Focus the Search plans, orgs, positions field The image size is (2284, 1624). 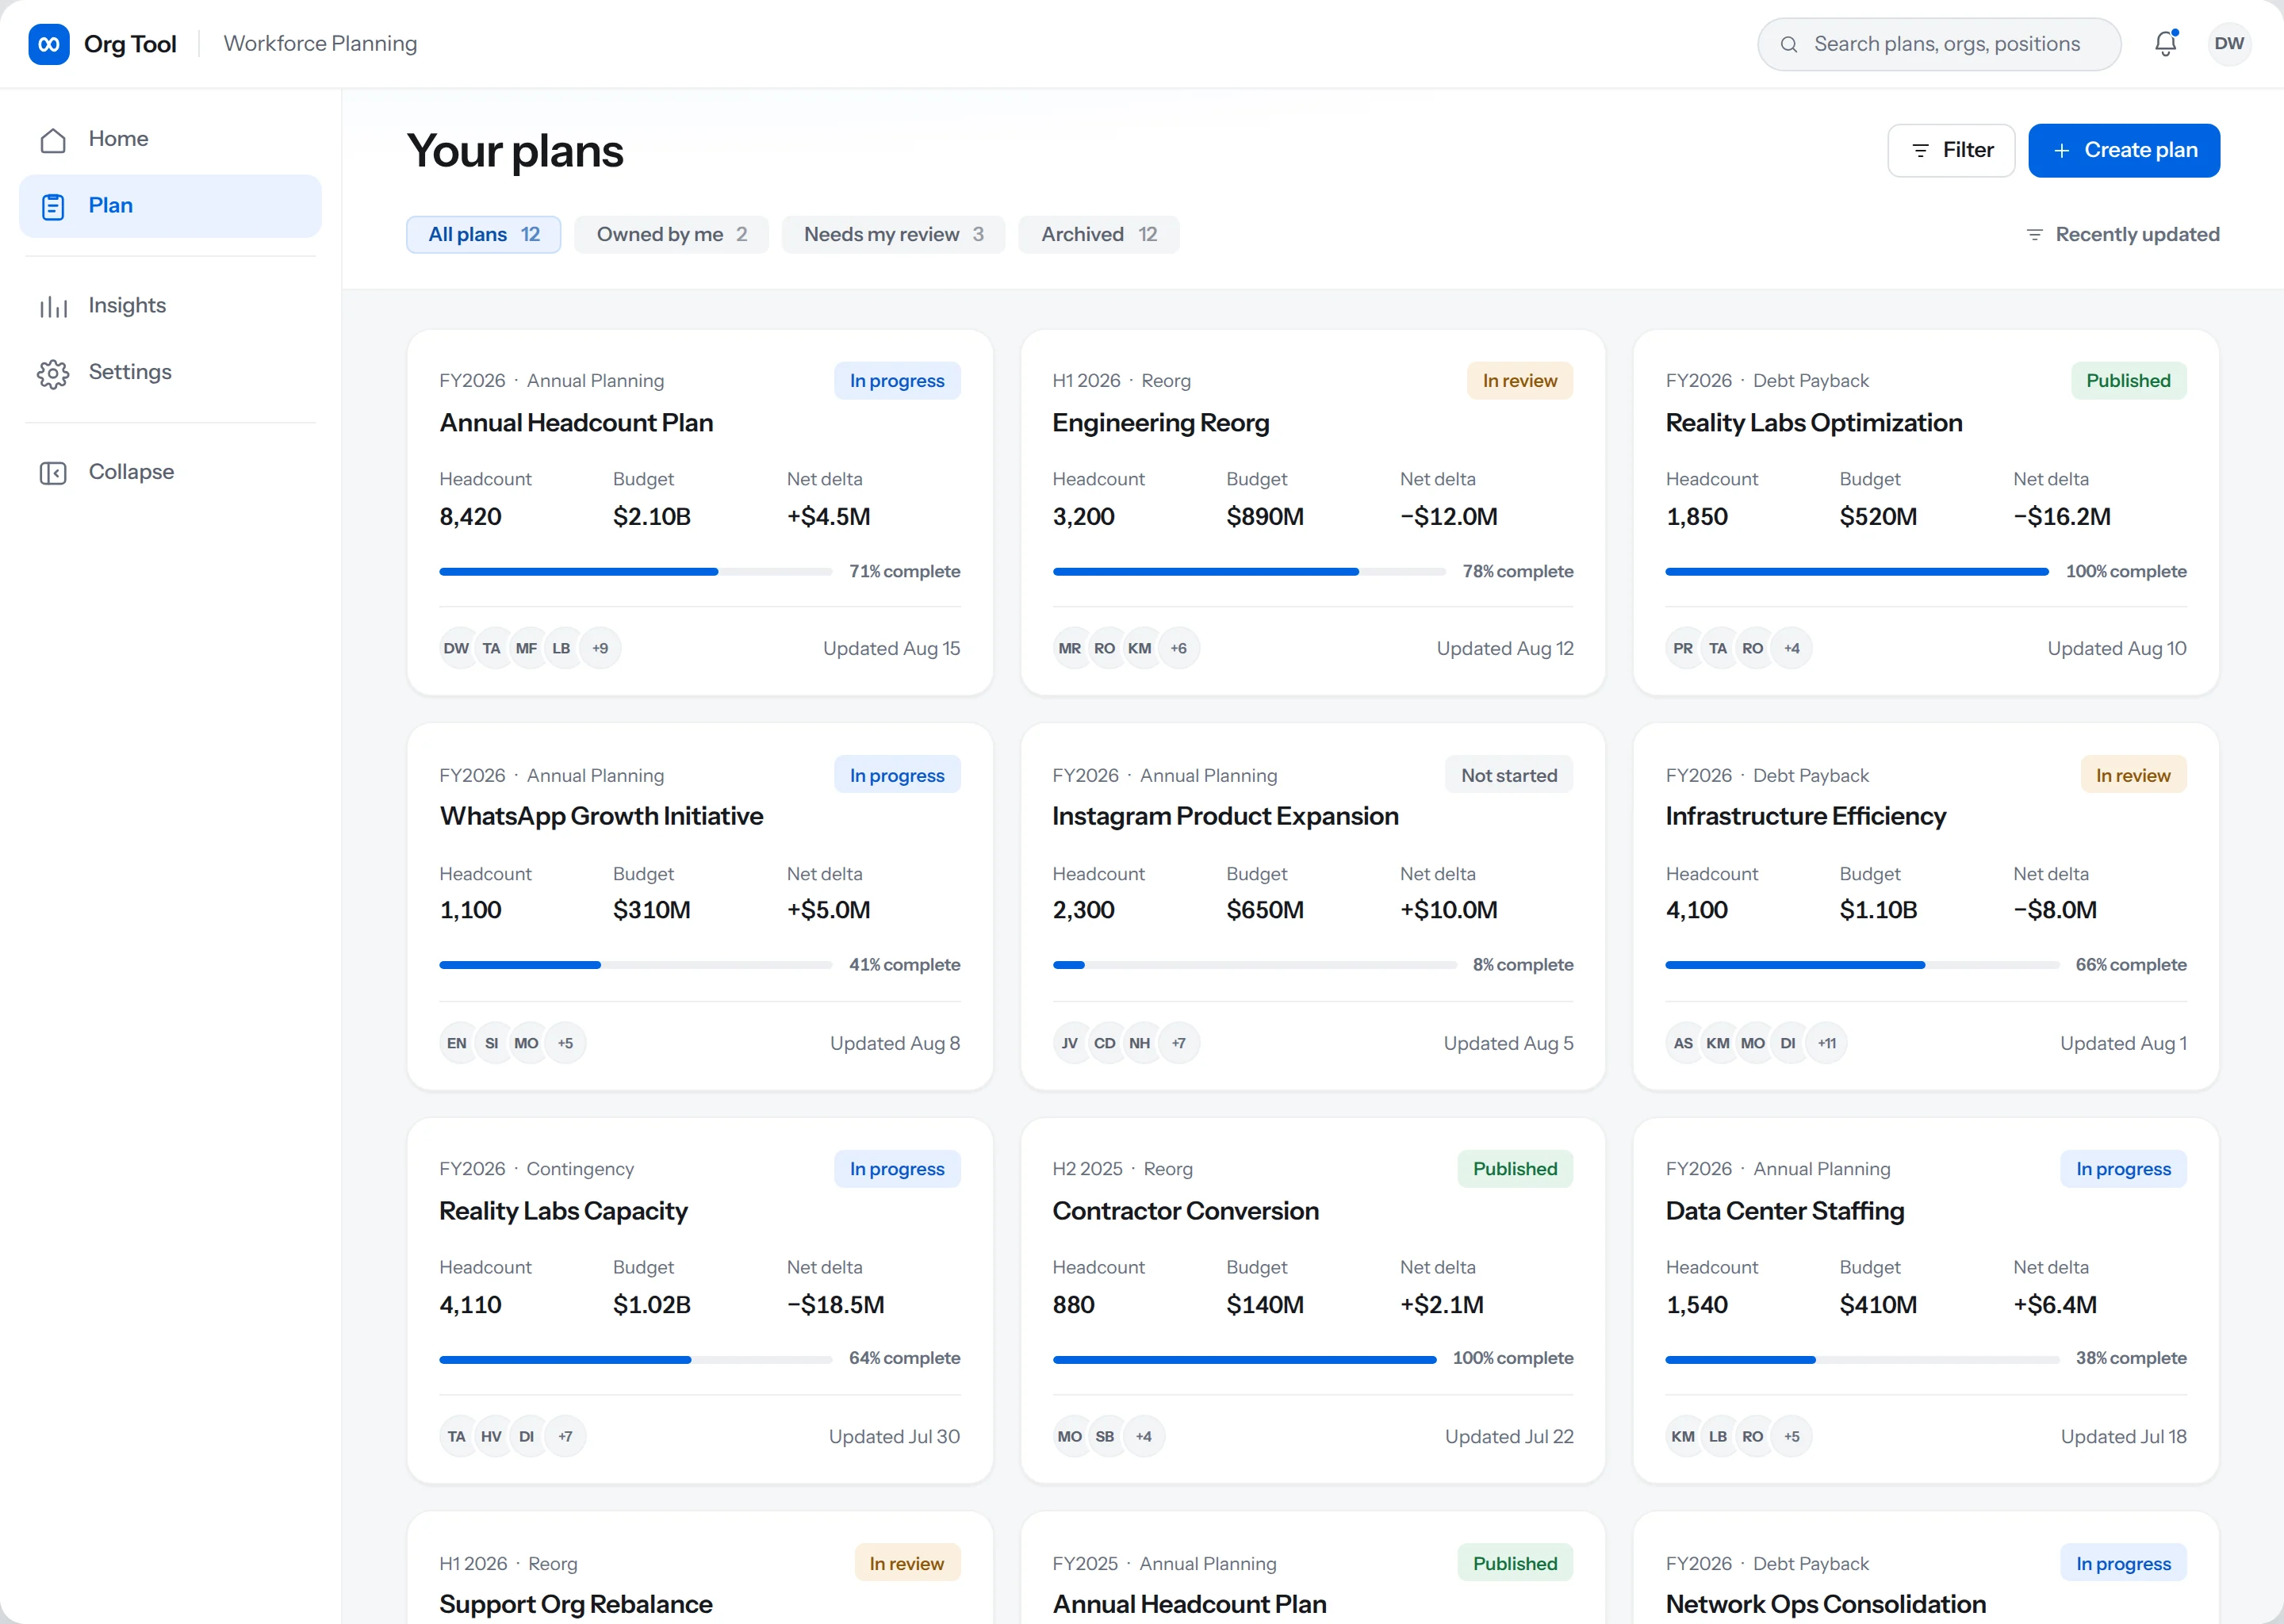pyautogui.click(x=1939, y=44)
